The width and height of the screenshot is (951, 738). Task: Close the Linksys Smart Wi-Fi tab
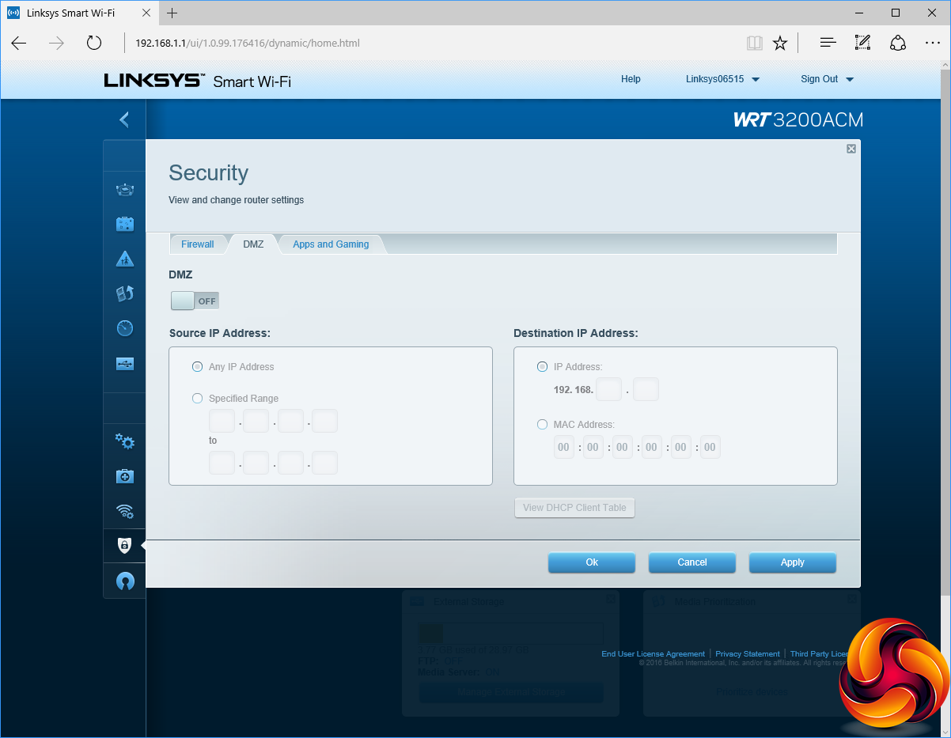[146, 13]
